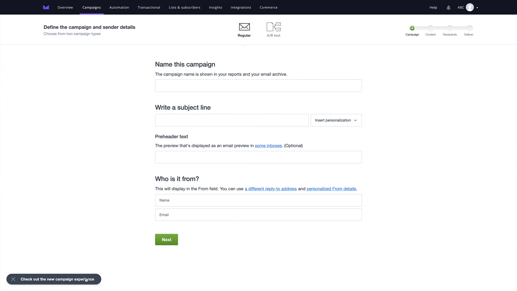
Task: Go to Integrations
Action: click(x=241, y=7)
